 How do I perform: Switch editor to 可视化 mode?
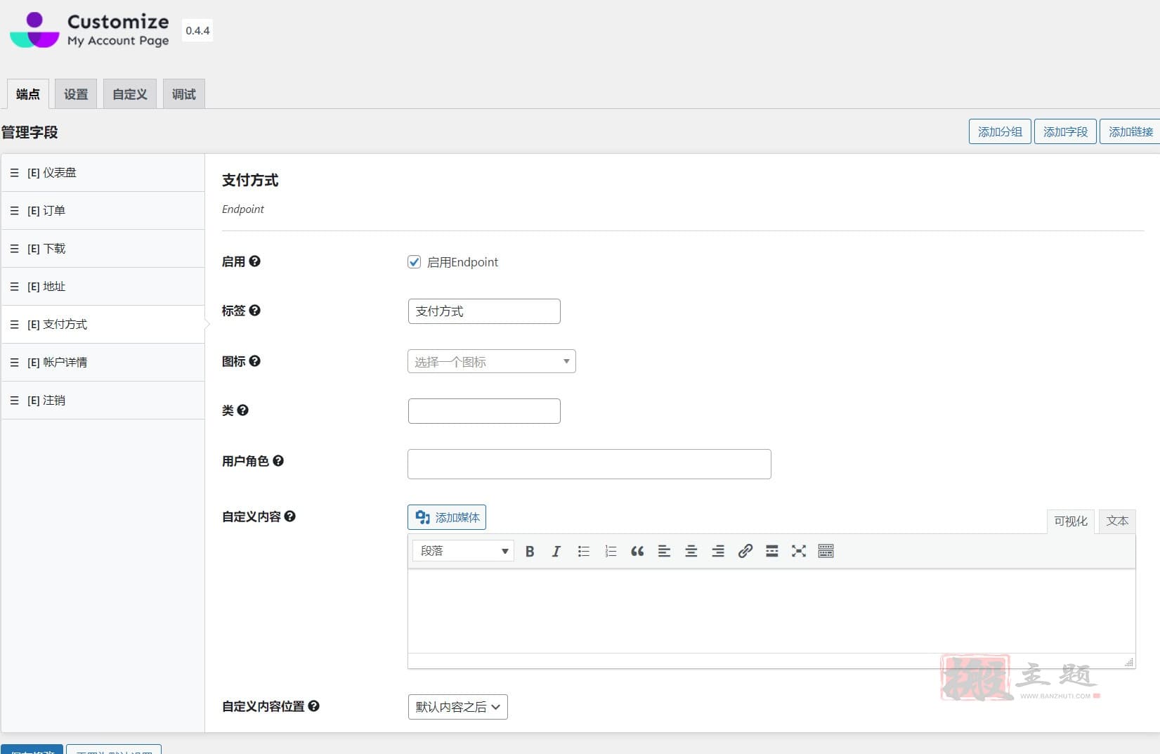coord(1071,521)
